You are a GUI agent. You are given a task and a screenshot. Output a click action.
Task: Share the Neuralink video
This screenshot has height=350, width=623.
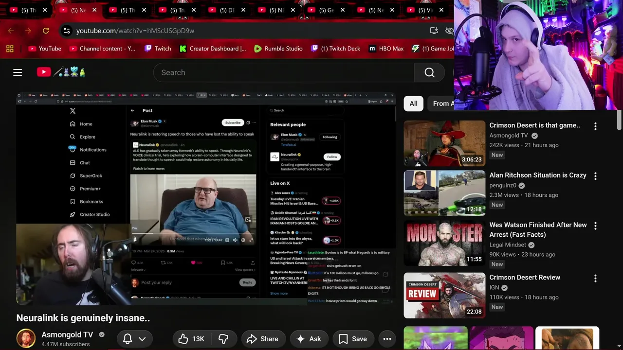262,339
